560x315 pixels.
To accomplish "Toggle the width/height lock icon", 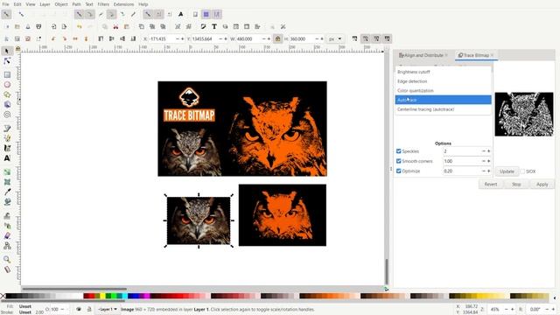I will coord(277,38).
